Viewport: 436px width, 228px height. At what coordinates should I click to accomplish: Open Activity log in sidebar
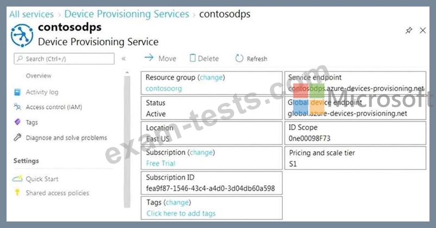[x=42, y=92]
